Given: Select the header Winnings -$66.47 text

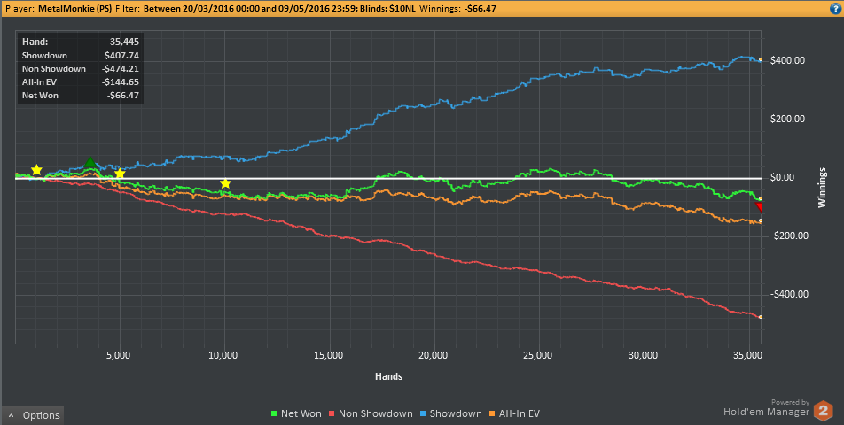Looking at the screenshot, I should pyautogui.click(x=457, y=9).
